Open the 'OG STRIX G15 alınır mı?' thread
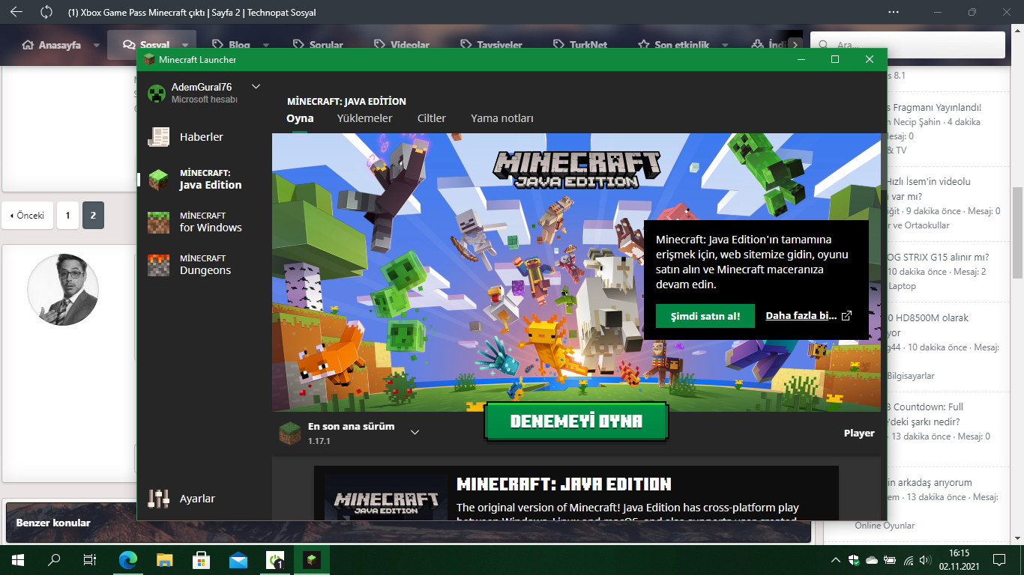This screenshot has width=1024, height=575. [x=937, y=257]
